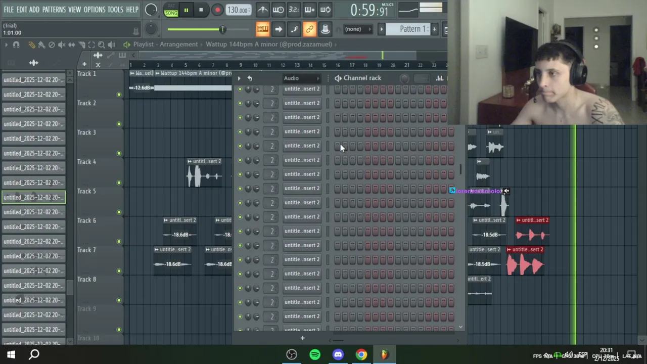Open the HELP menu
The height and width of the screenshot is (364, 647).
(x=132, y=10)
